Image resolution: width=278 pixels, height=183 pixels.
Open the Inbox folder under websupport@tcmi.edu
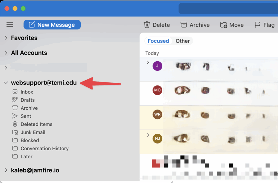coord(27,92)
